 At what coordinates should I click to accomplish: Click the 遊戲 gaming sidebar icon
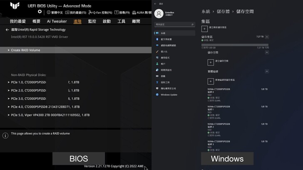[x=157, y=76]
